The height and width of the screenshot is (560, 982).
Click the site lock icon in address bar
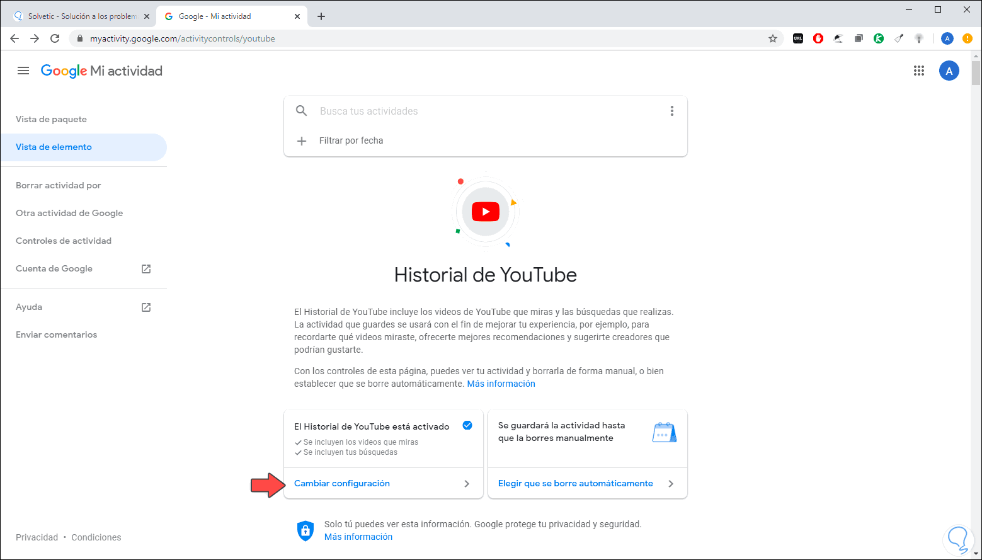pyautogui.click(x=80, y=38)
